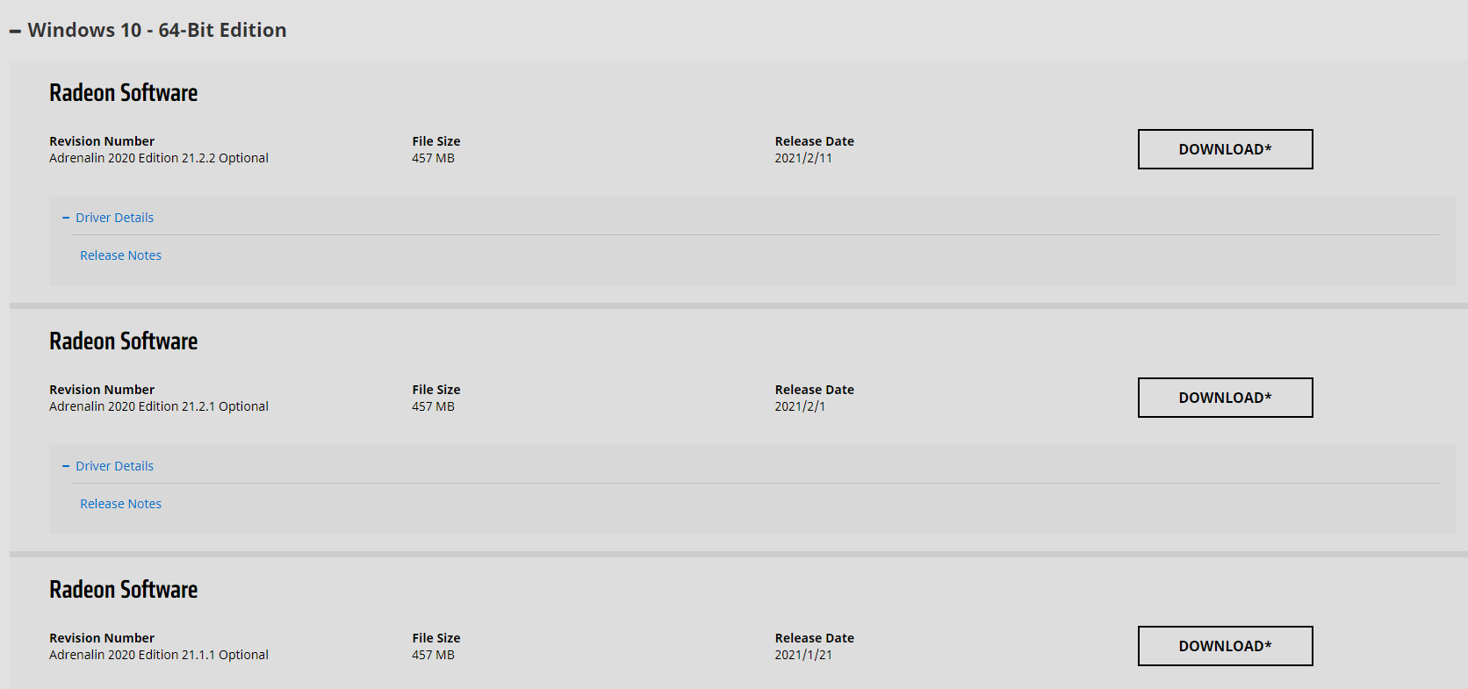Download Adrenalin 21.1.1 Optional driver
Viewport: 1468px width, 689px height.
(1225, 646)
